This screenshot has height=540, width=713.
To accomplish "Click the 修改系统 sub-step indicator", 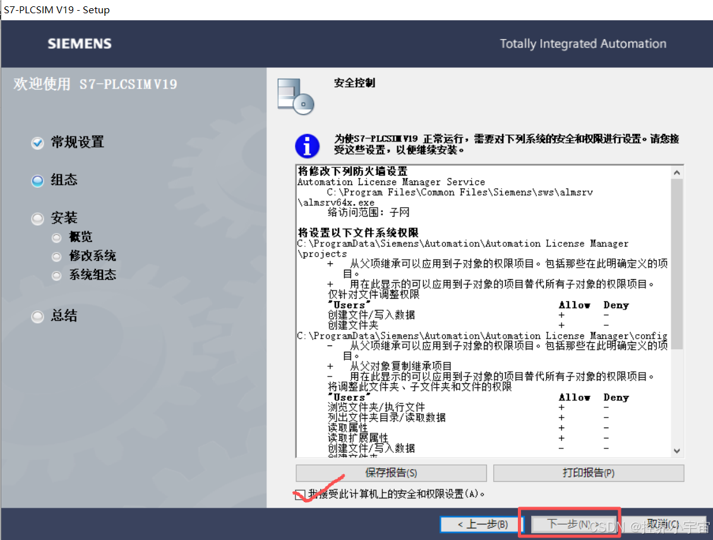I will pos(56,256).
